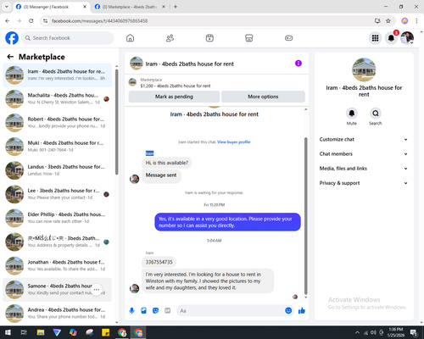This screenshot has height=339, width=424.
Task: Open Lee 3beds conversation
Action: coord(57,194)
